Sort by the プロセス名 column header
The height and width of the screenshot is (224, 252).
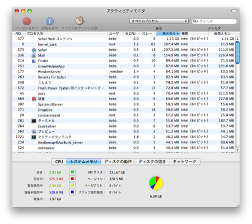coord(66,34)
